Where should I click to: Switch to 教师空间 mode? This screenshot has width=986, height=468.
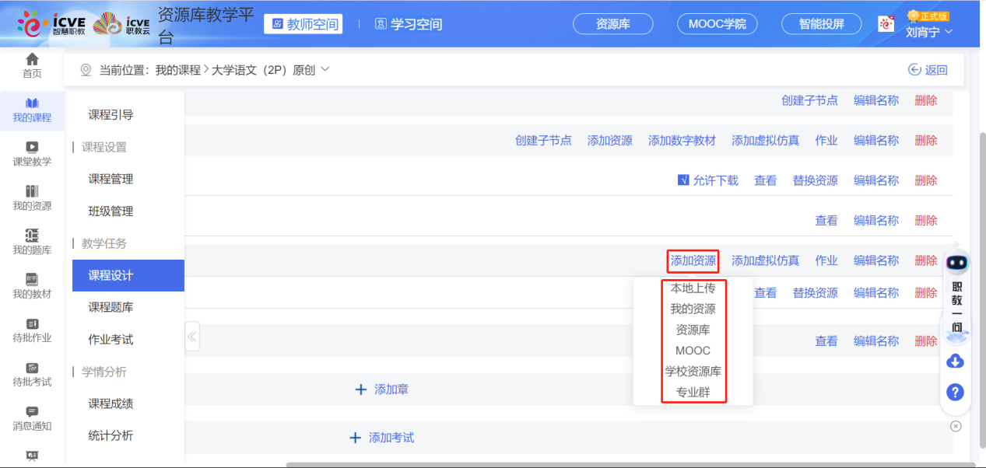[306, 24]
